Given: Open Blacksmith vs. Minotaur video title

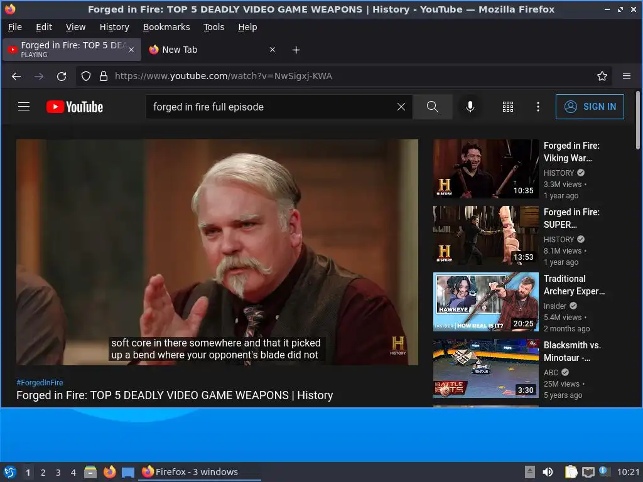Looking at the screenshot, I should point(573,351).
